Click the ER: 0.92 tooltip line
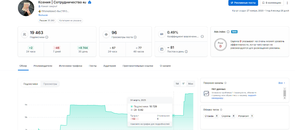 click(137, 110)
